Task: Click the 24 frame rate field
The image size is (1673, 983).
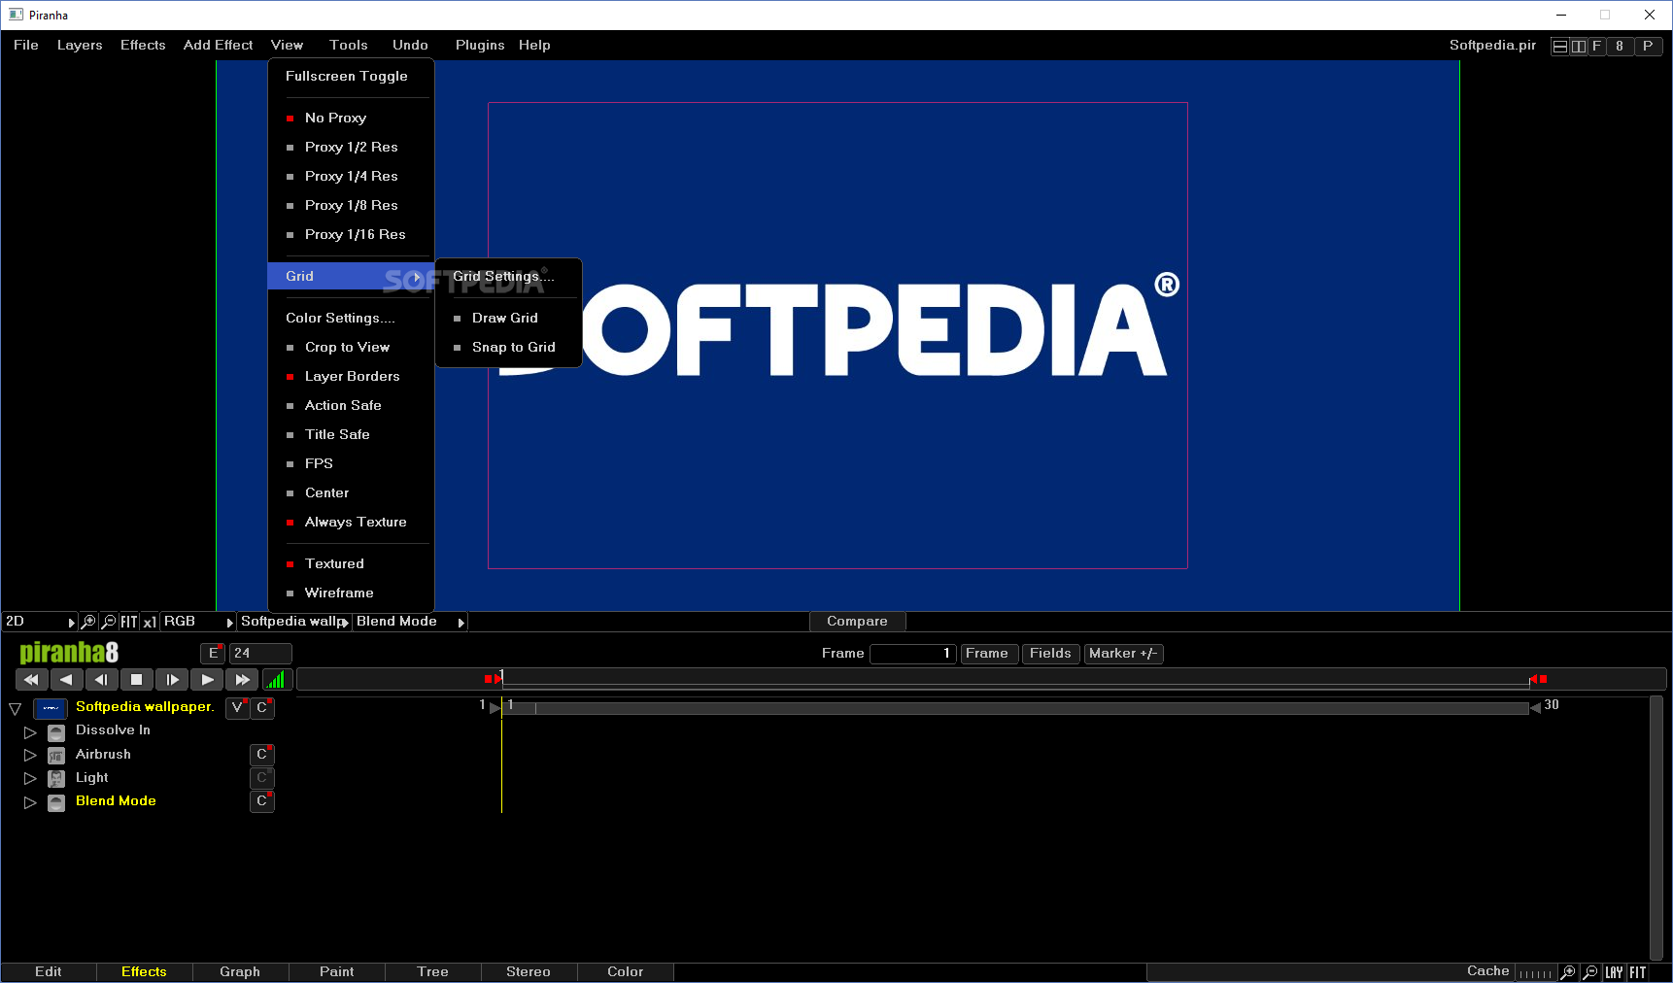Action: point(260,654)
